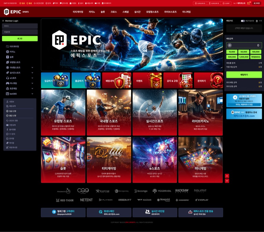Expand 국내형스포츠 in the sidebar
This screenshot has width=264, height=232.
tap(32, 67)
